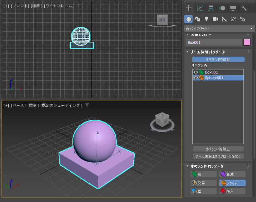256x202 pixels.
Task: Toggle visibility eye for Sphere001 operand
Action: click(x=195, y=78)
